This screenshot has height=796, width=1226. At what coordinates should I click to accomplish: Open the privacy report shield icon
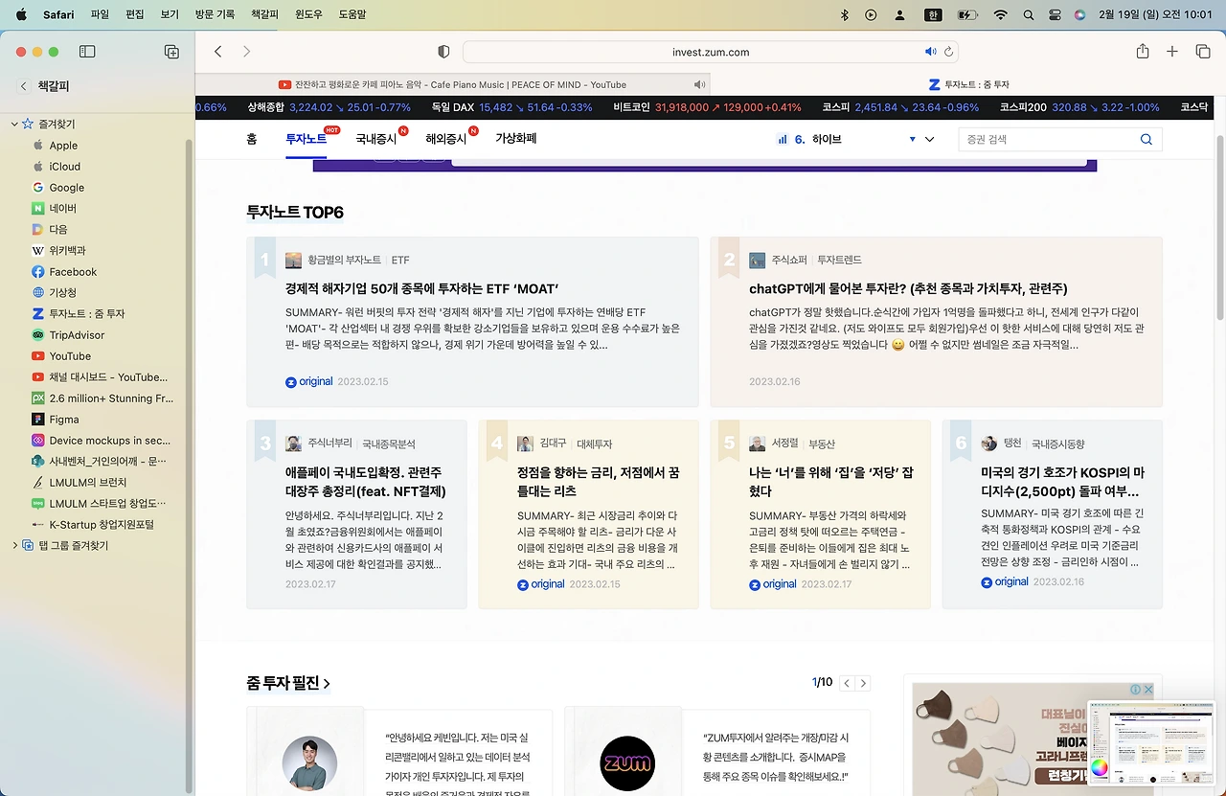(443, 52)
